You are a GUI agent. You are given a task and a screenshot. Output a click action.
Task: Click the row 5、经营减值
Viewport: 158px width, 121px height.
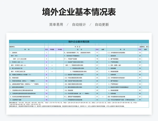point(122,93)
